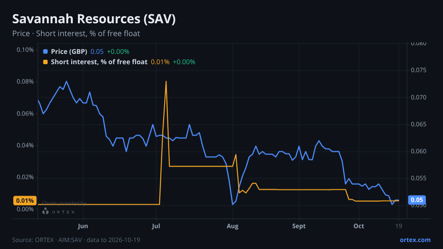
Task: Click the source line 'Source: ORTEX · AIM:SAV · data to 2026-10-19'
Action: pos(76,240)
